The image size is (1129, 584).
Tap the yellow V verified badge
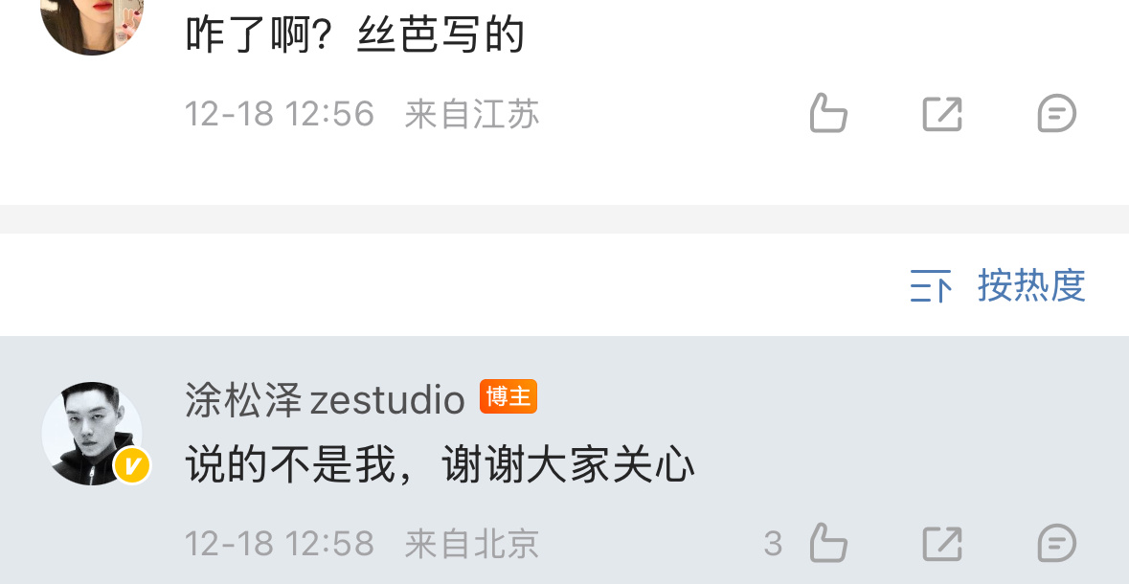[132, 466]
